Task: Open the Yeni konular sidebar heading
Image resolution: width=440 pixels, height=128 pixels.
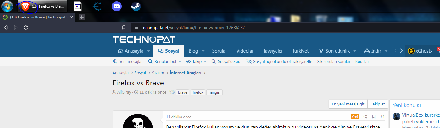Action: tap(407, 105)
